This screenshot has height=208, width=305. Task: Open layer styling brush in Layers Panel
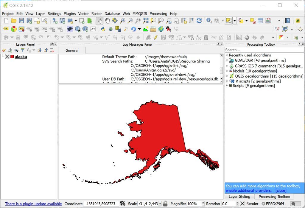click(4, 50)
